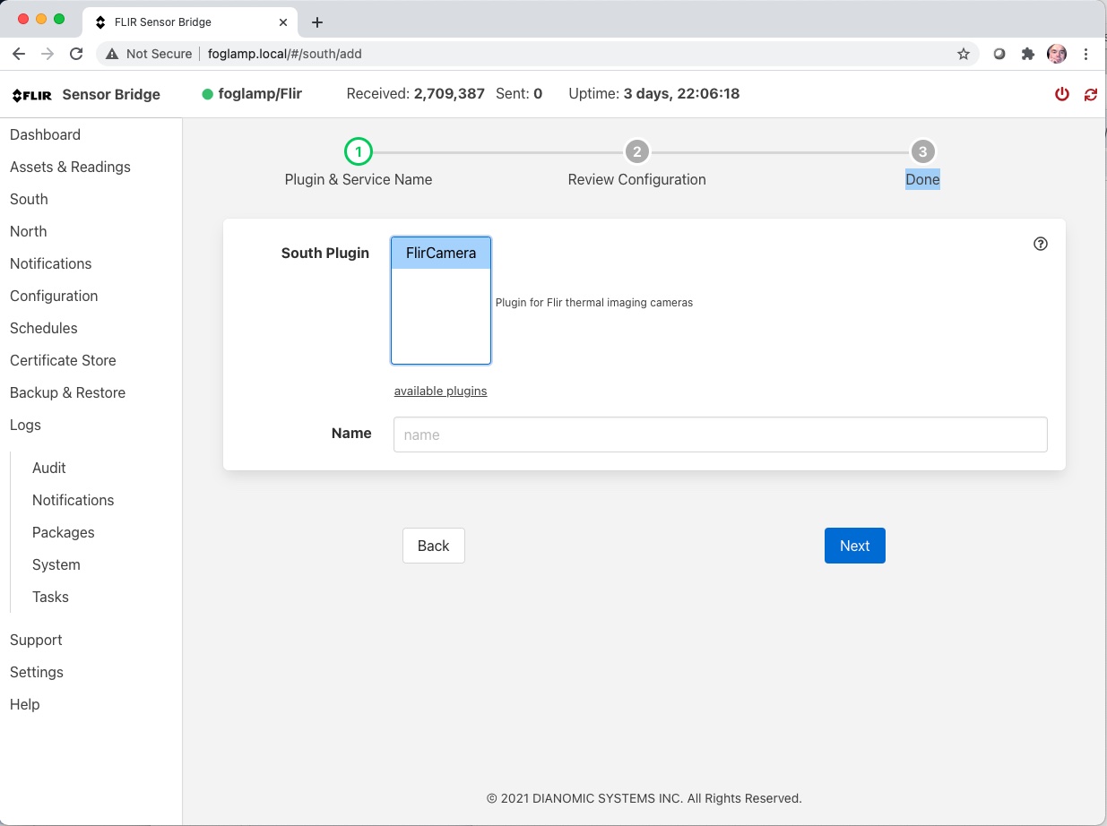Screen dimensions: 1107x826
Task: Click the Uptime value
Action: [x=681, y=93]
